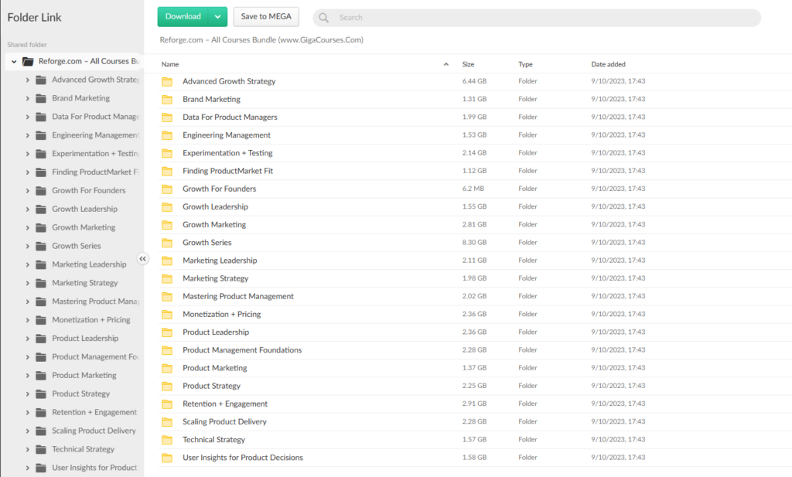Viewport: 792px width, 477px height.
Task: Sort by the Date added column
Action: point(608,64)
